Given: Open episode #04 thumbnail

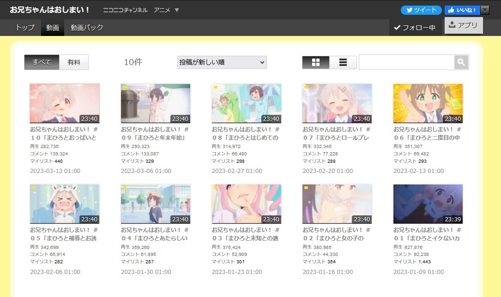Looking at the screenshot, I should pos(156,204).
